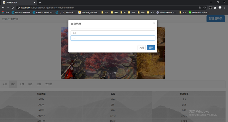Select the 双节棍 weapon tab
This screenshot has width=228, height=122.
(48, 84)
